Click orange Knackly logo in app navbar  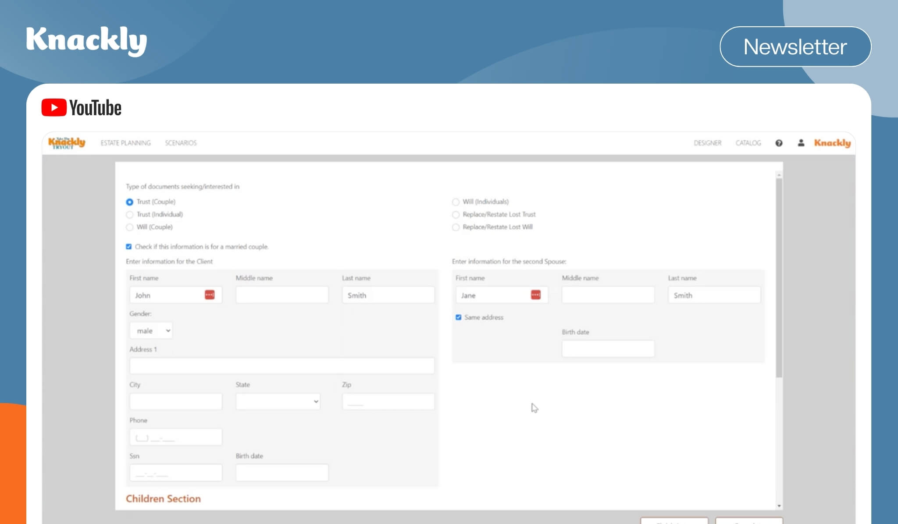832,143
